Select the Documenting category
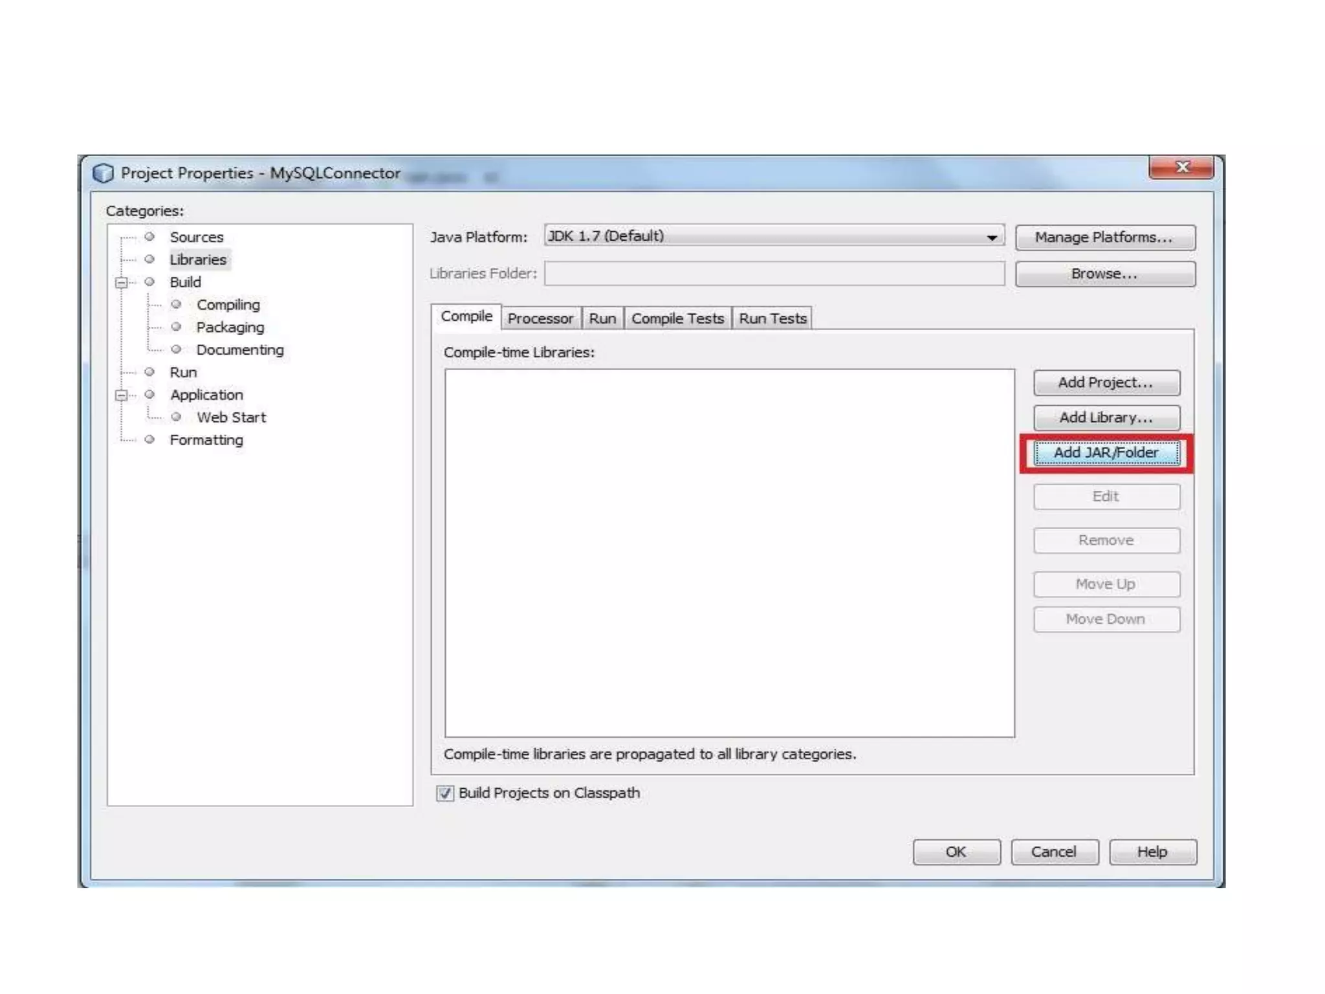Image resolution: width=1325 pixels, height=994 pixels. [x=239, y=350]
